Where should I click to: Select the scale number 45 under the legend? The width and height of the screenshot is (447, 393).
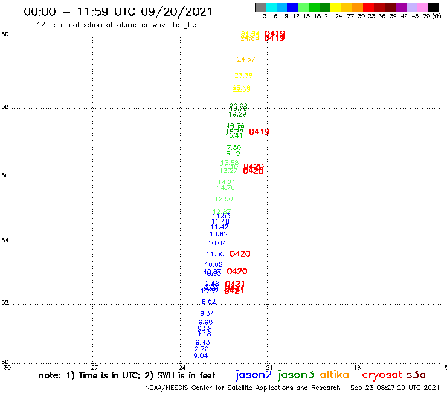(415, 16)
